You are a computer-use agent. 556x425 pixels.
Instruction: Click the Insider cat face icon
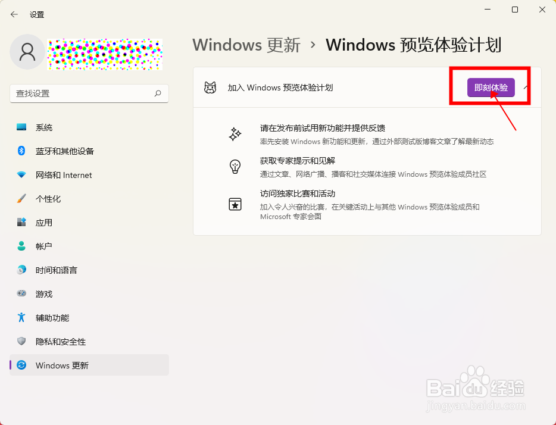210,87
